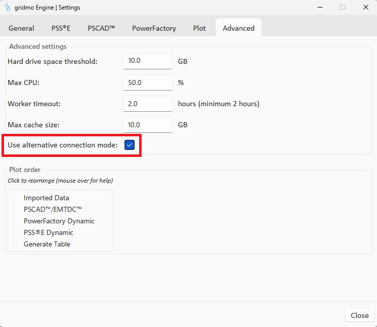
Task: Pick PSCAD™/EMTDC™ in plot order list
Action: point(53,209)
